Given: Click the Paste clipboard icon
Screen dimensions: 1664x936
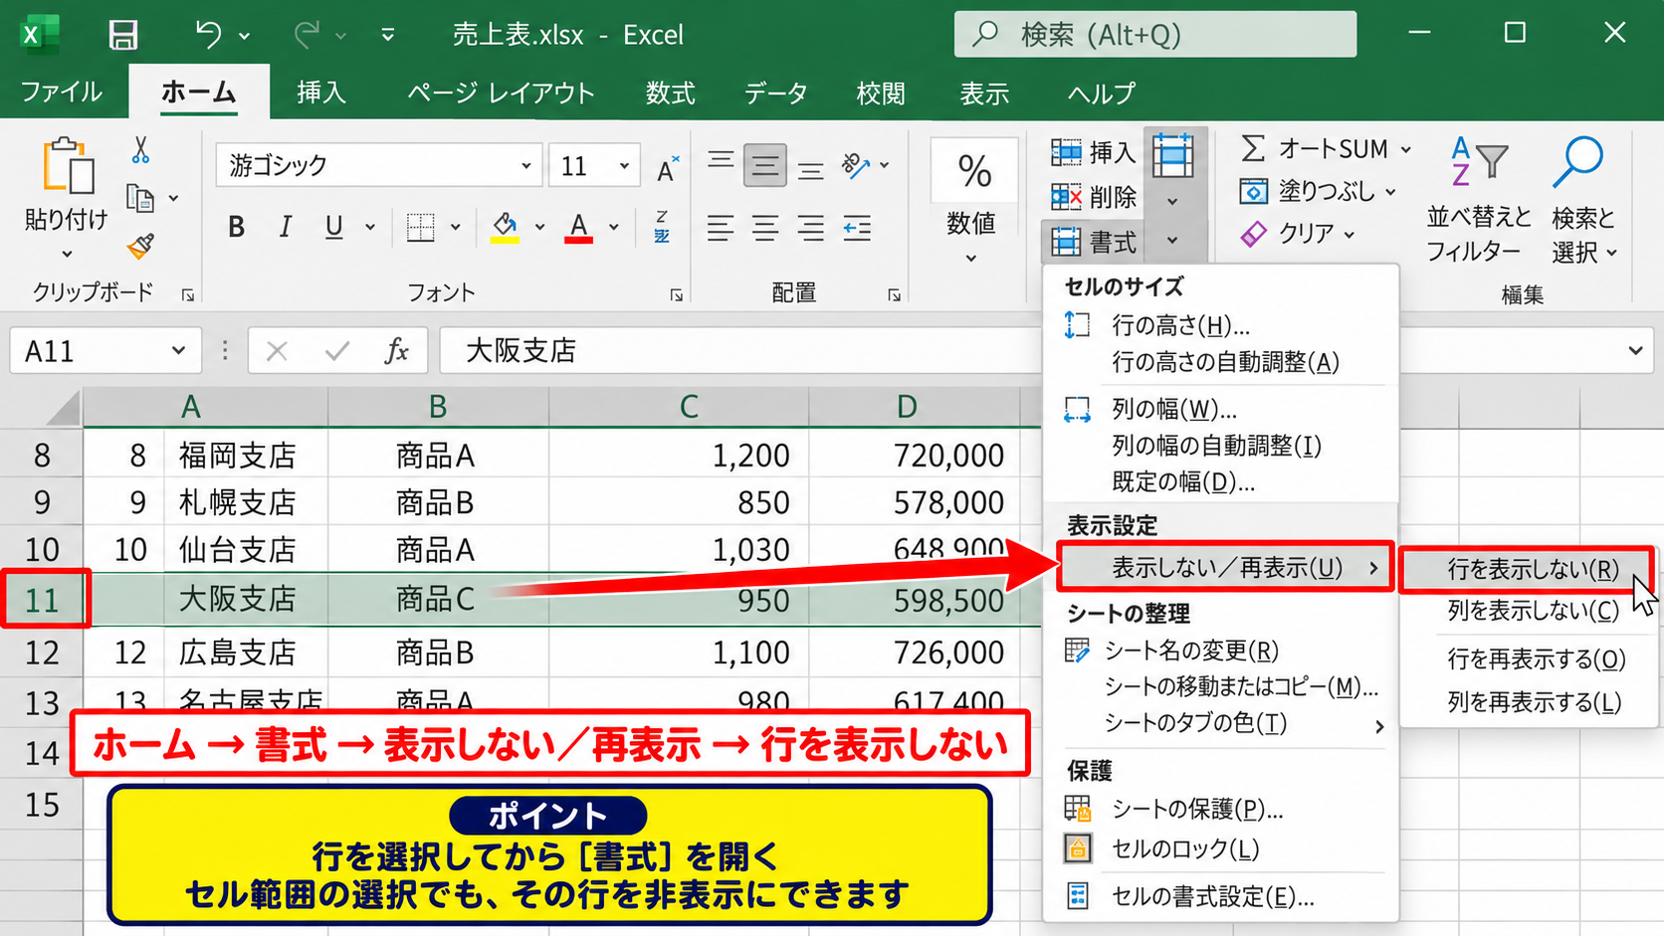Looking at the screenshot, I should (x=68, y=166).
